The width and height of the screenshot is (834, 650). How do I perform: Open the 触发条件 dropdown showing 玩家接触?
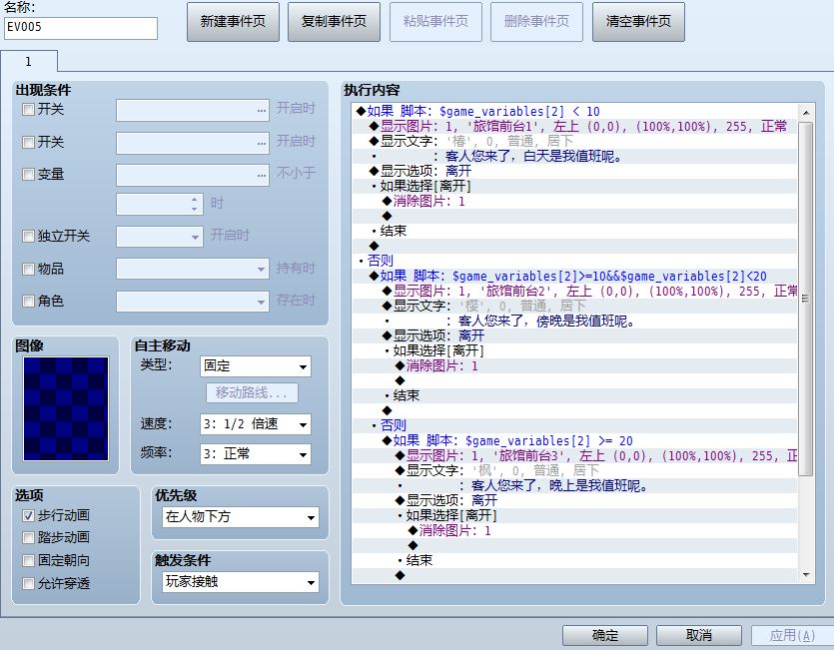pos(241,582)
